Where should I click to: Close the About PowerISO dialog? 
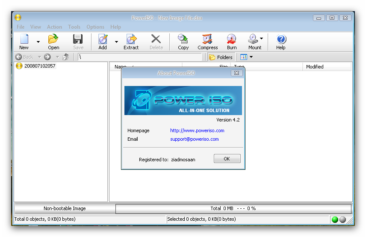237,73
